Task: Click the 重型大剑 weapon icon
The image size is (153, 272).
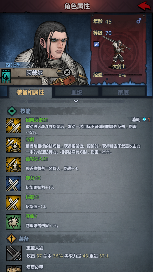Action: [14, 253]
